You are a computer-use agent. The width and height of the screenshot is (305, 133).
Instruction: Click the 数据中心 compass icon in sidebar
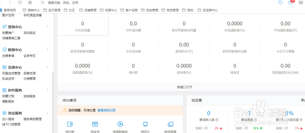pyautogui.click(x=5, y=50)
